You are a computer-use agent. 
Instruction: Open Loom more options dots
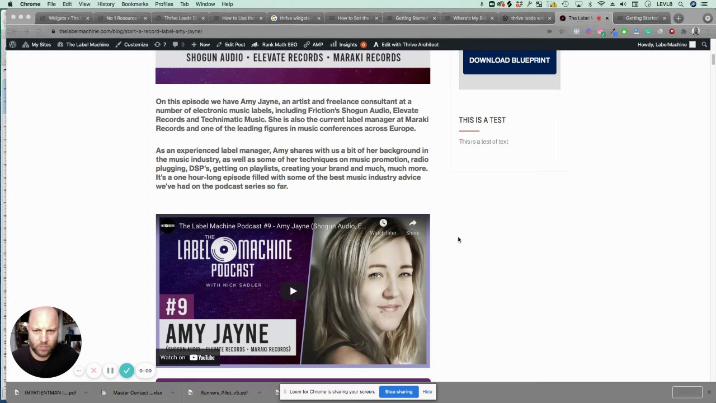[79, 371]
